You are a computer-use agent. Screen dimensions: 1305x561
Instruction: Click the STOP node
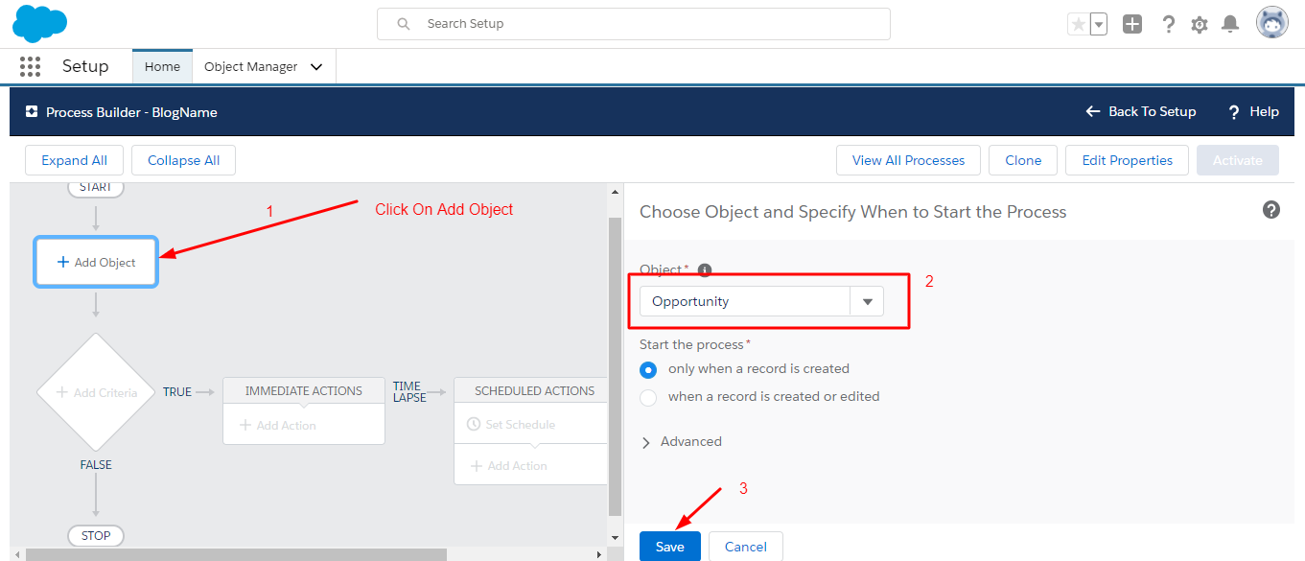click(x=96, y=535)
